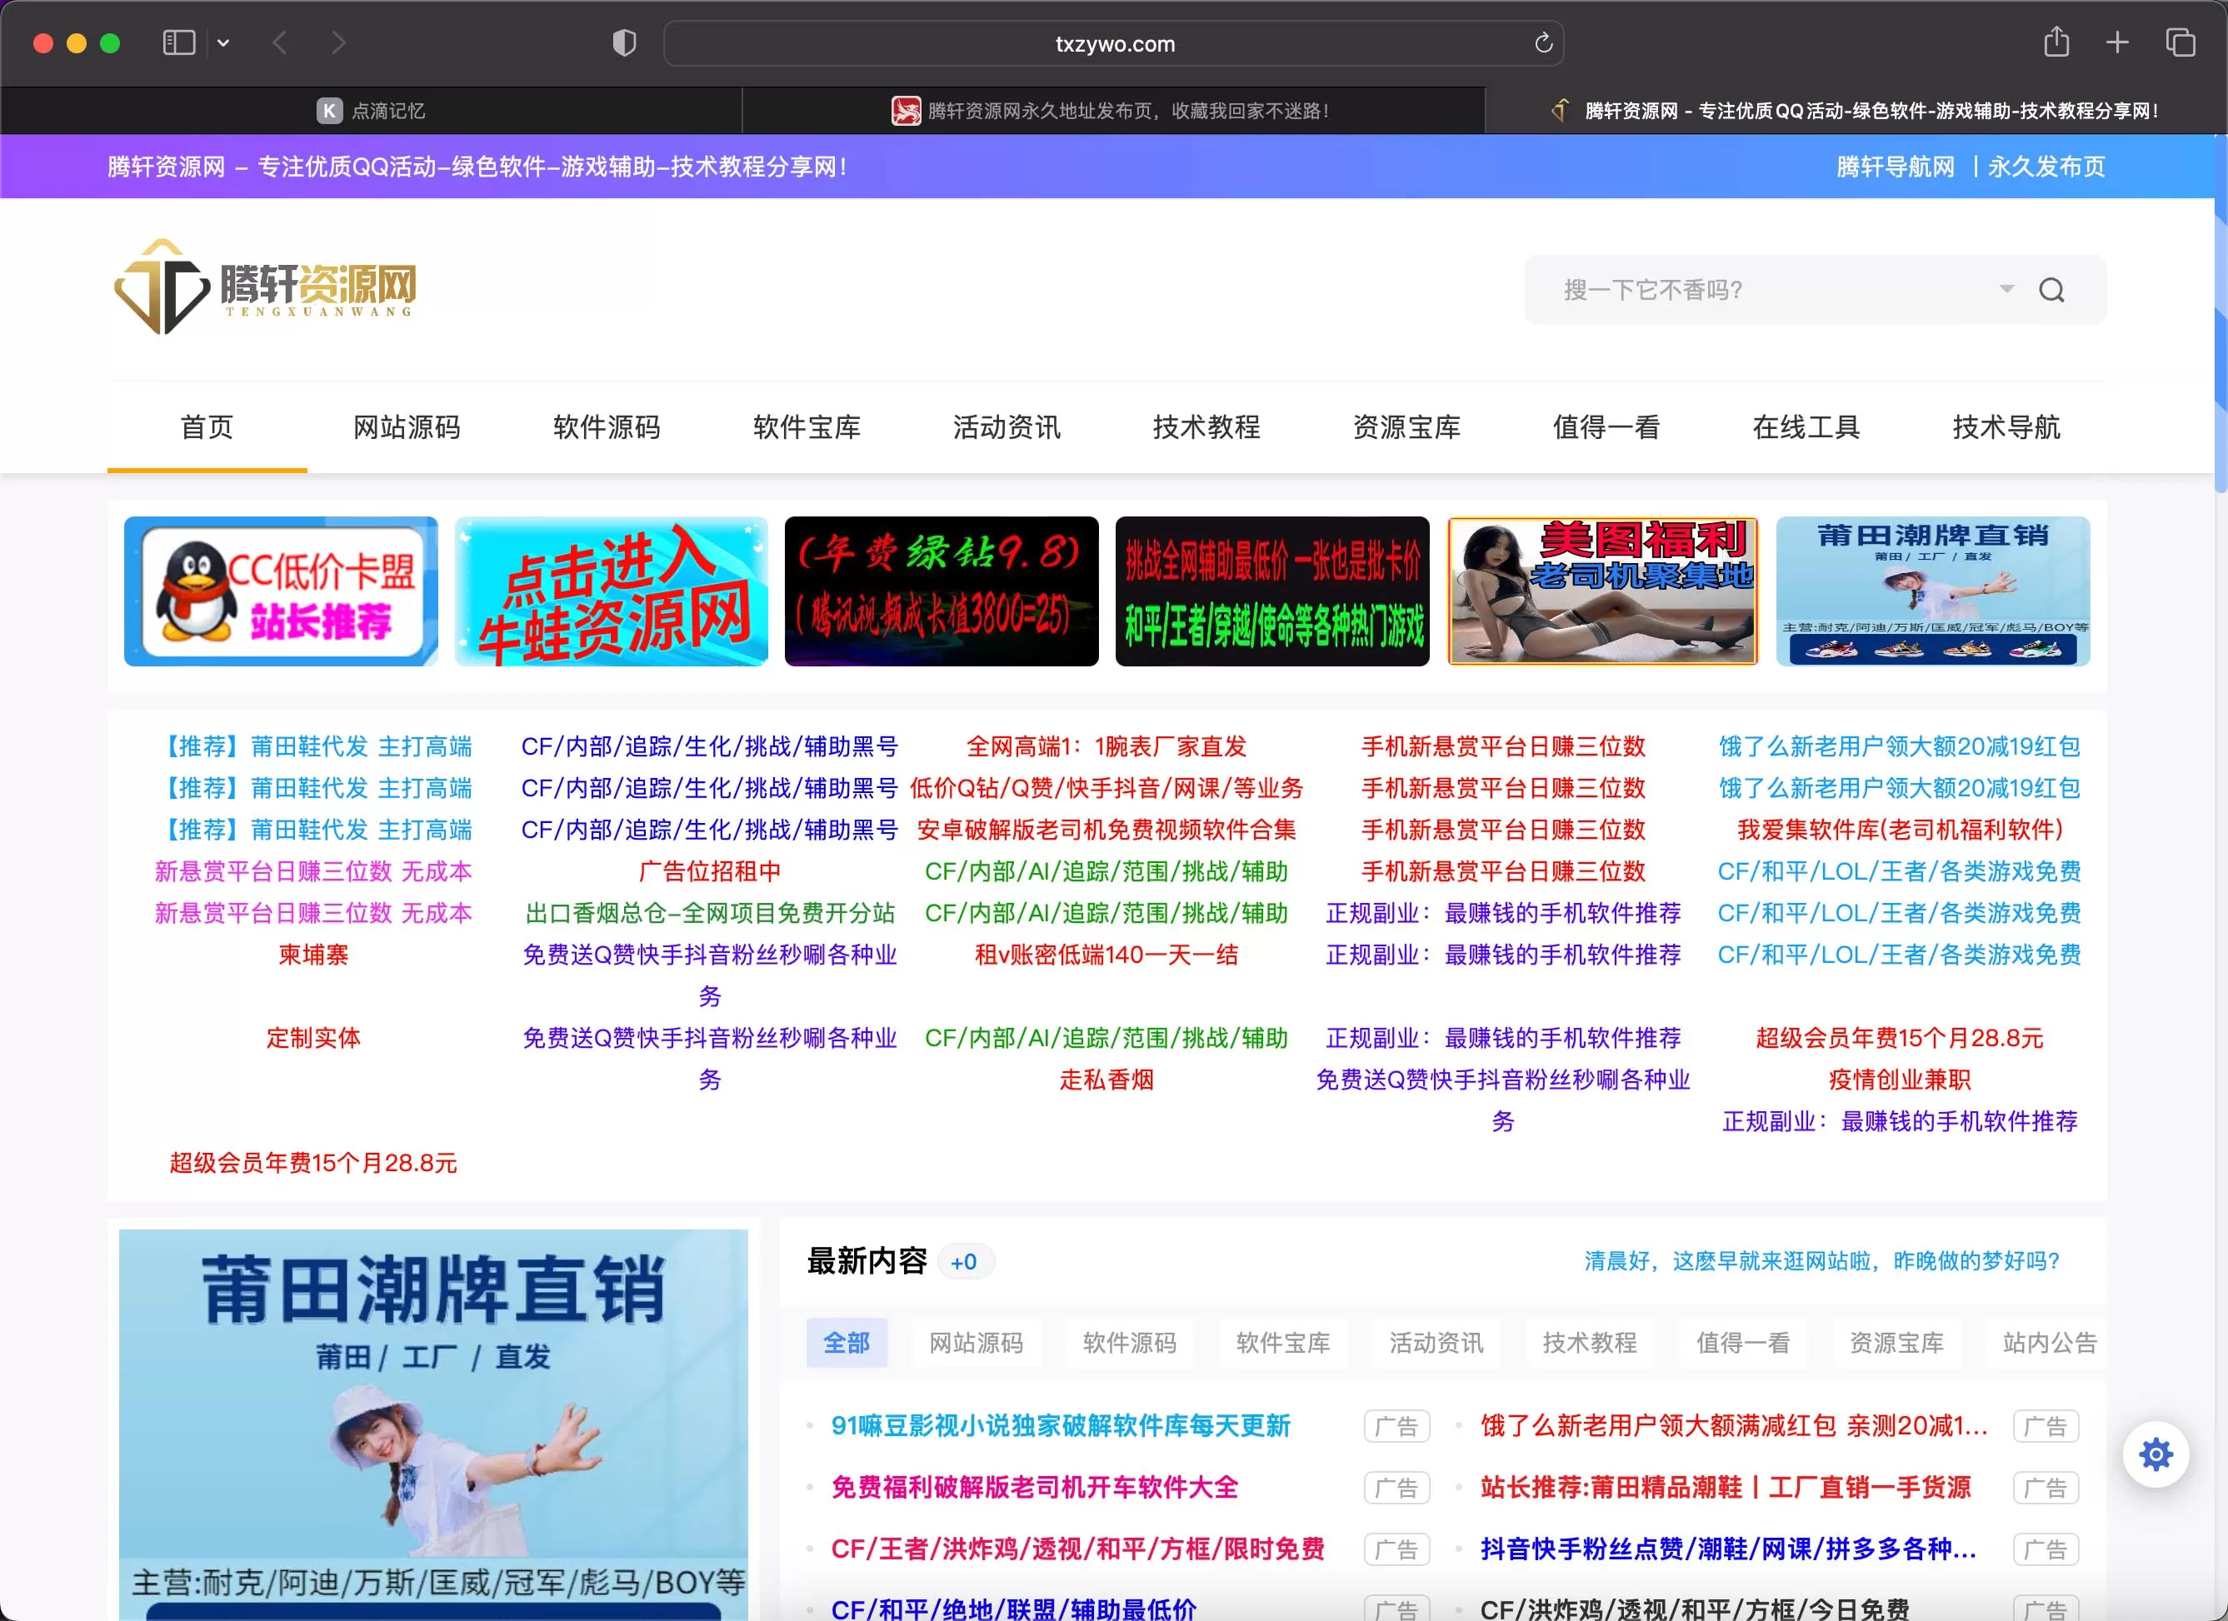Toggle the Safari sidebar icon
2228x1621 pixels.
click(179, 43)
